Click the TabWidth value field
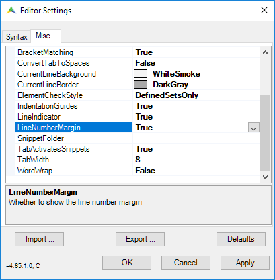 (196, 160)
